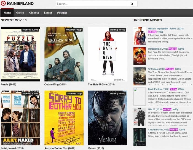193x150 pixels.
Task: Click the Juliet, Naked (2018) title link
Action: pyautogui.click(x=12, y=148)
